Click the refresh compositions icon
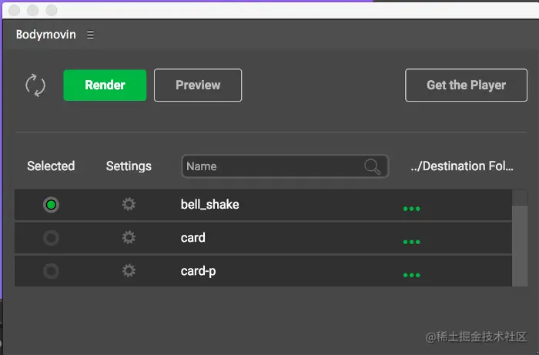This screenshot has width=539, height=355. (x=35, y=85)
